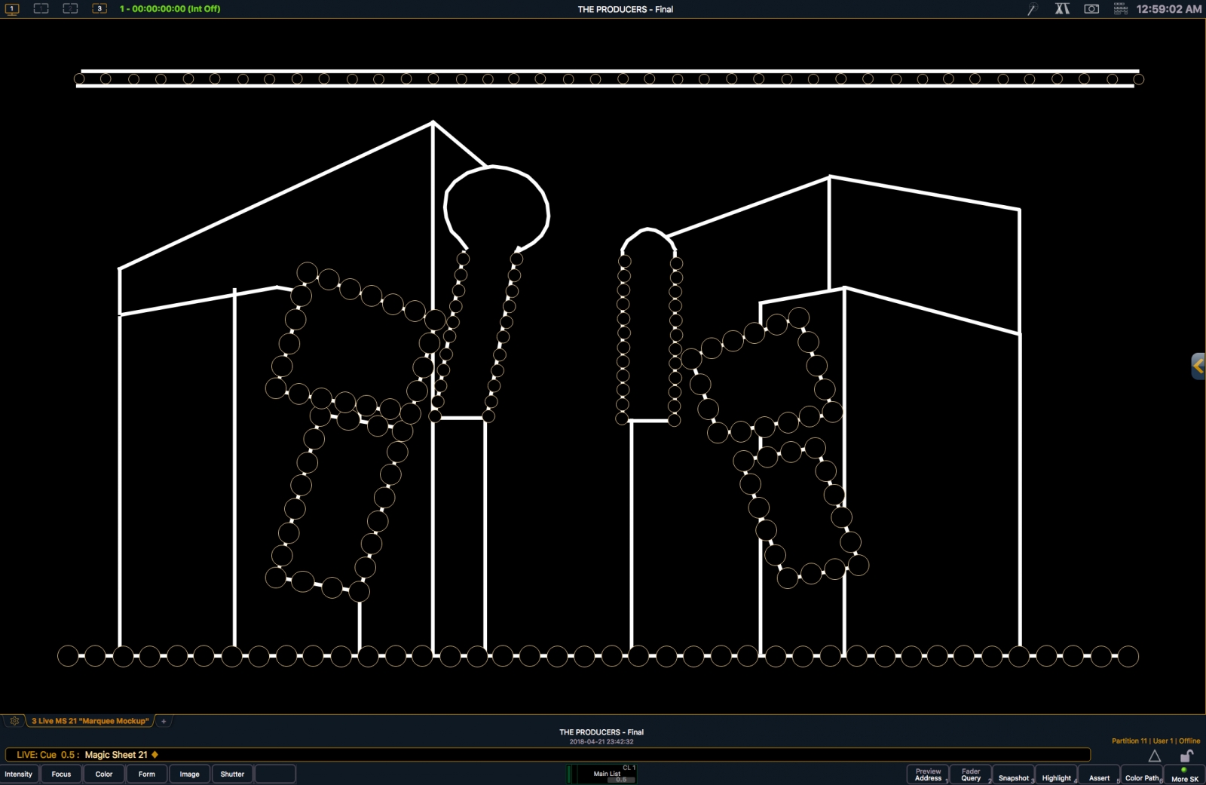Open the Form parameter category
The width and height of the screenshot is (1206, 785).
[147, 774]
